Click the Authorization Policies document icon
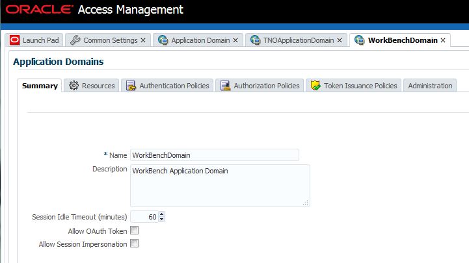469x263 pixels. coord(225,85)
